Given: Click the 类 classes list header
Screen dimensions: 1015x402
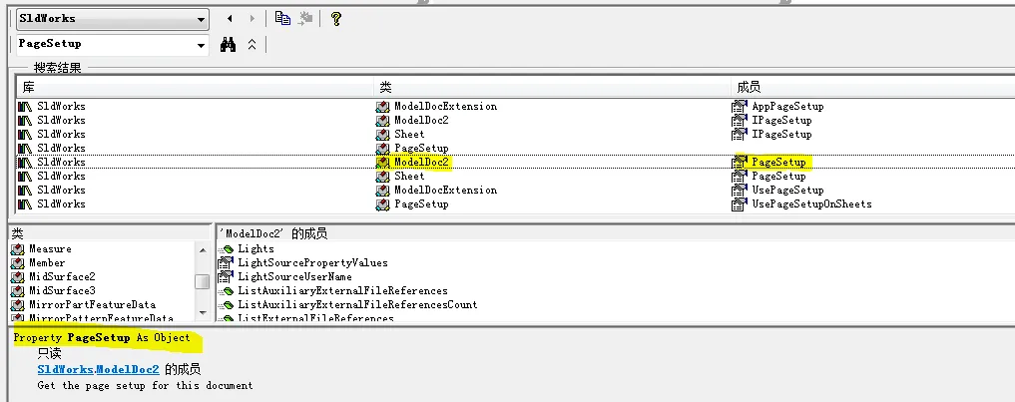Looking at the screenshot, I should click(x=18, y=233).
